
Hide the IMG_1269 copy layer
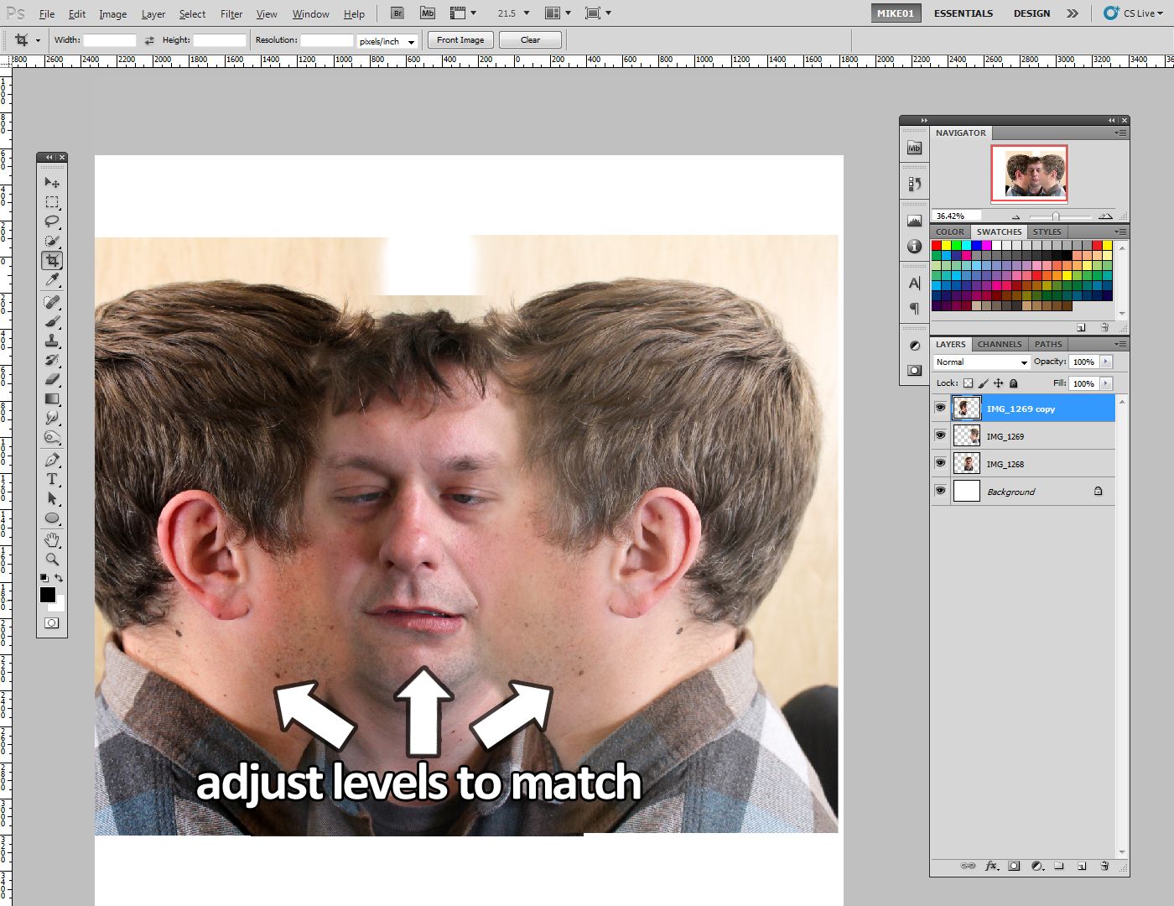[x=940, y=408]
